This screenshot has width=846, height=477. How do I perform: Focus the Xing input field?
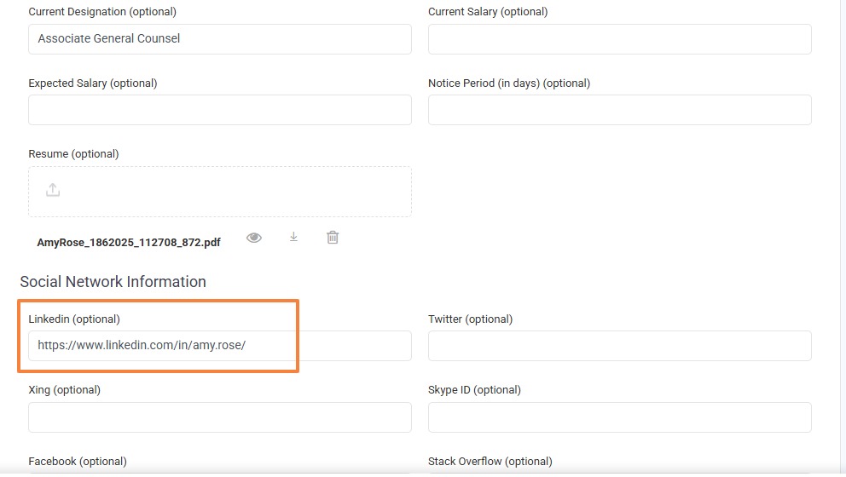(x=220, y=417)
